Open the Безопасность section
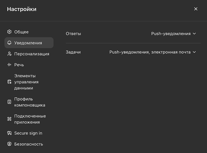This screenshot has width=207, height=153. coord(29,144)
